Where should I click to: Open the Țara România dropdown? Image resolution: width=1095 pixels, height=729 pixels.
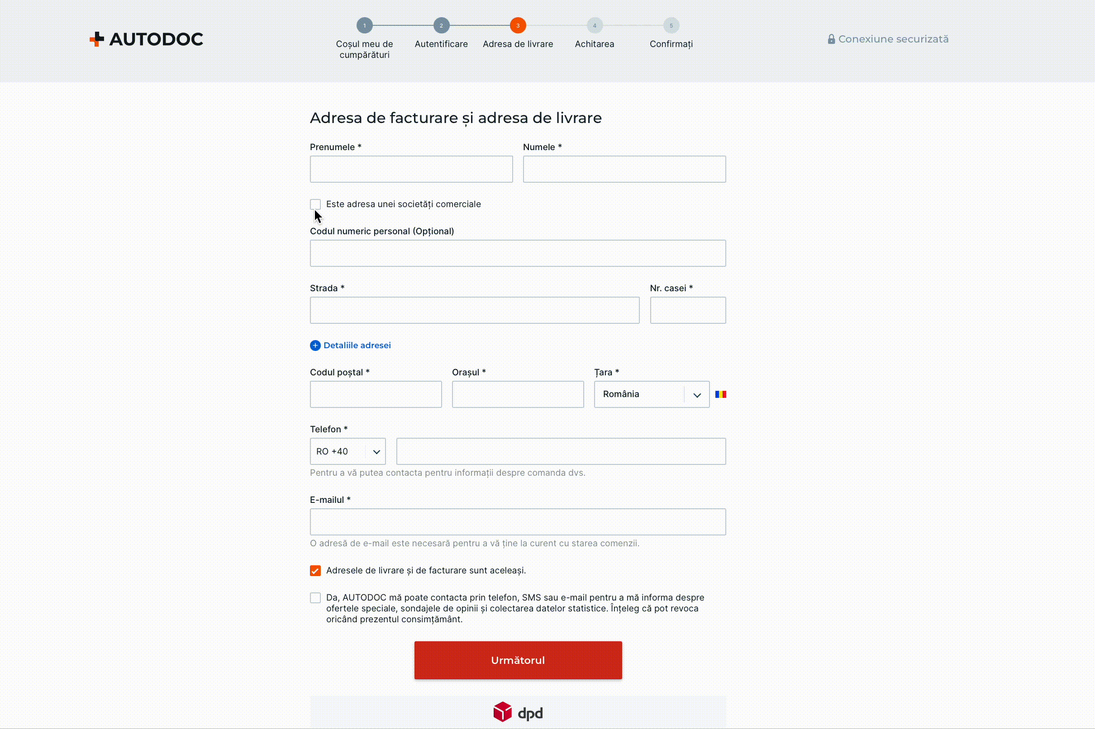(651, 394)
